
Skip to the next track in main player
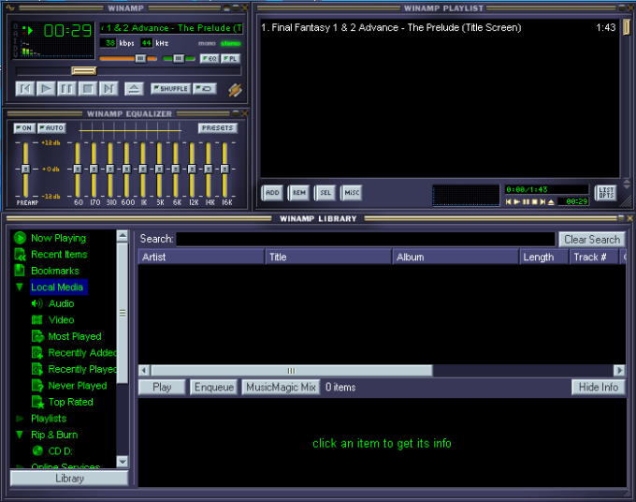click(x=108, y=89)
